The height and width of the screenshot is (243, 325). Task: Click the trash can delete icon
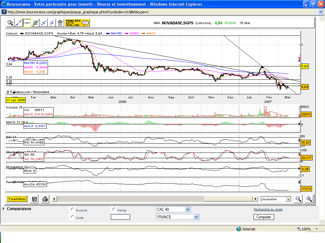pyautogui.click(x=60, y=23)
